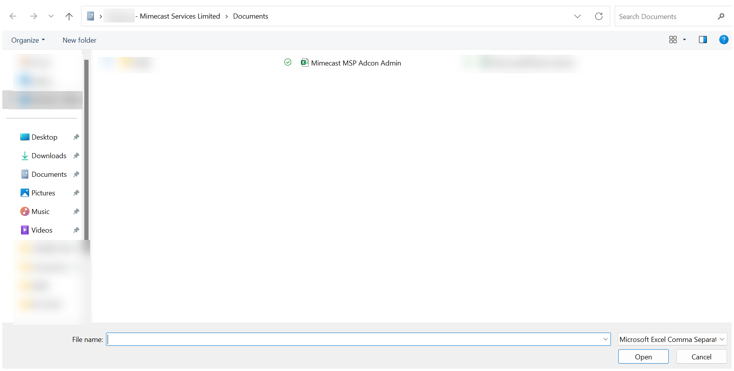Click the navigation pane scrollbar

86,155
